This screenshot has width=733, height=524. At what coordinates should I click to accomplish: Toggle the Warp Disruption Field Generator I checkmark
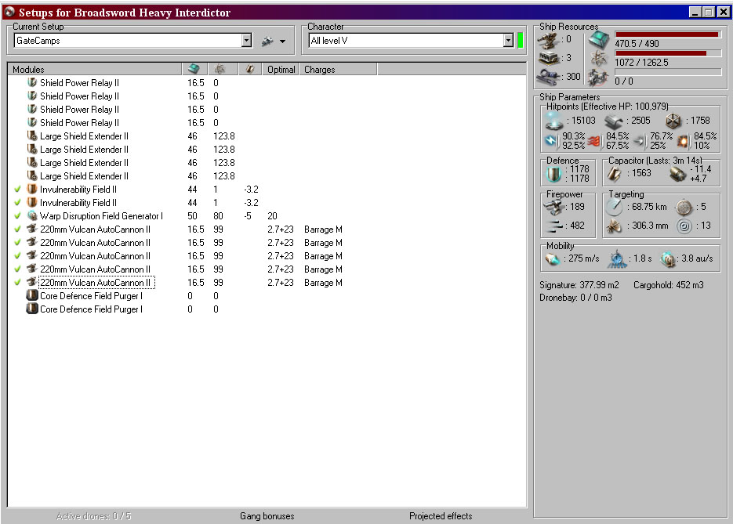(18, 216)
